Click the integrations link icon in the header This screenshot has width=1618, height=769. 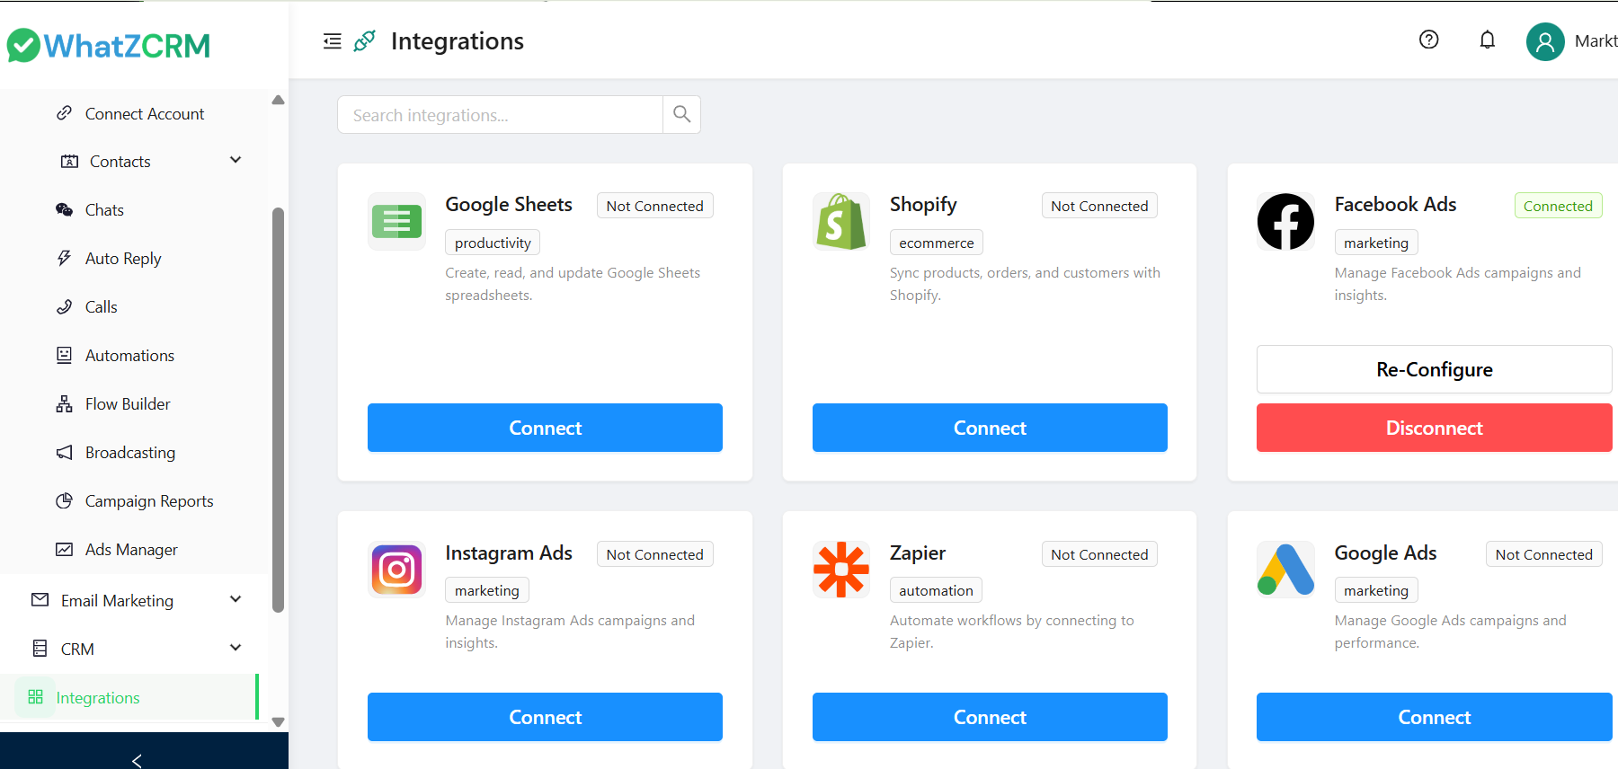tap(363, 40)
